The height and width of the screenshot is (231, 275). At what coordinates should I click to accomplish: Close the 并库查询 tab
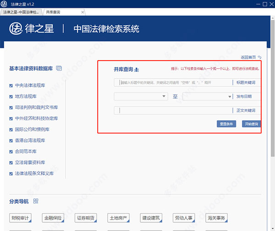pyautogui.click(x=82, y=12)
